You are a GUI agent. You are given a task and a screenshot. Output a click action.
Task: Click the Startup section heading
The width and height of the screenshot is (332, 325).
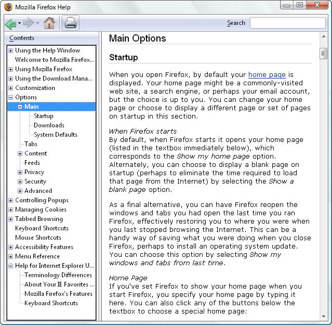coord(124,58)
